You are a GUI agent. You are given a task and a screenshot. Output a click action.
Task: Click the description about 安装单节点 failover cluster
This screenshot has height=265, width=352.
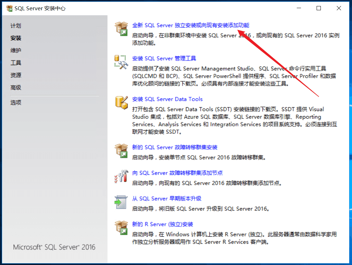tap(199, 157)
